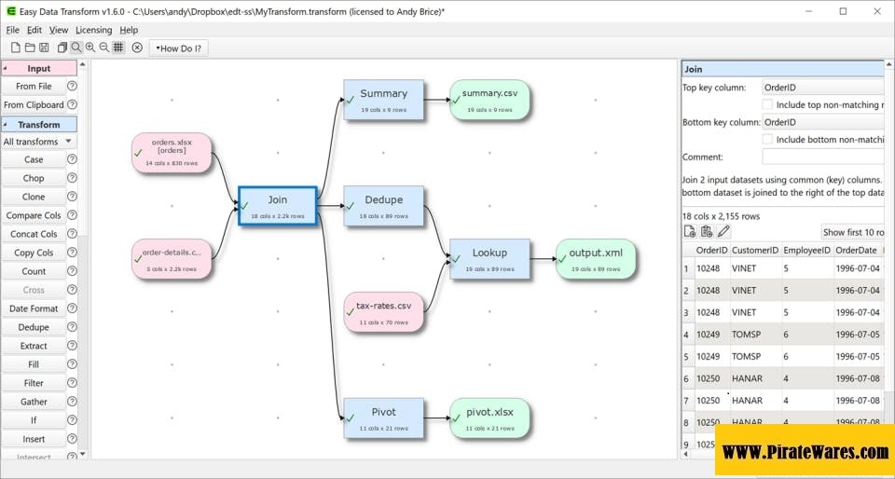Click the New file toolbar icon

click(16, 48)
